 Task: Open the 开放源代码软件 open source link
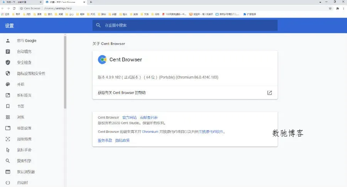211,132
